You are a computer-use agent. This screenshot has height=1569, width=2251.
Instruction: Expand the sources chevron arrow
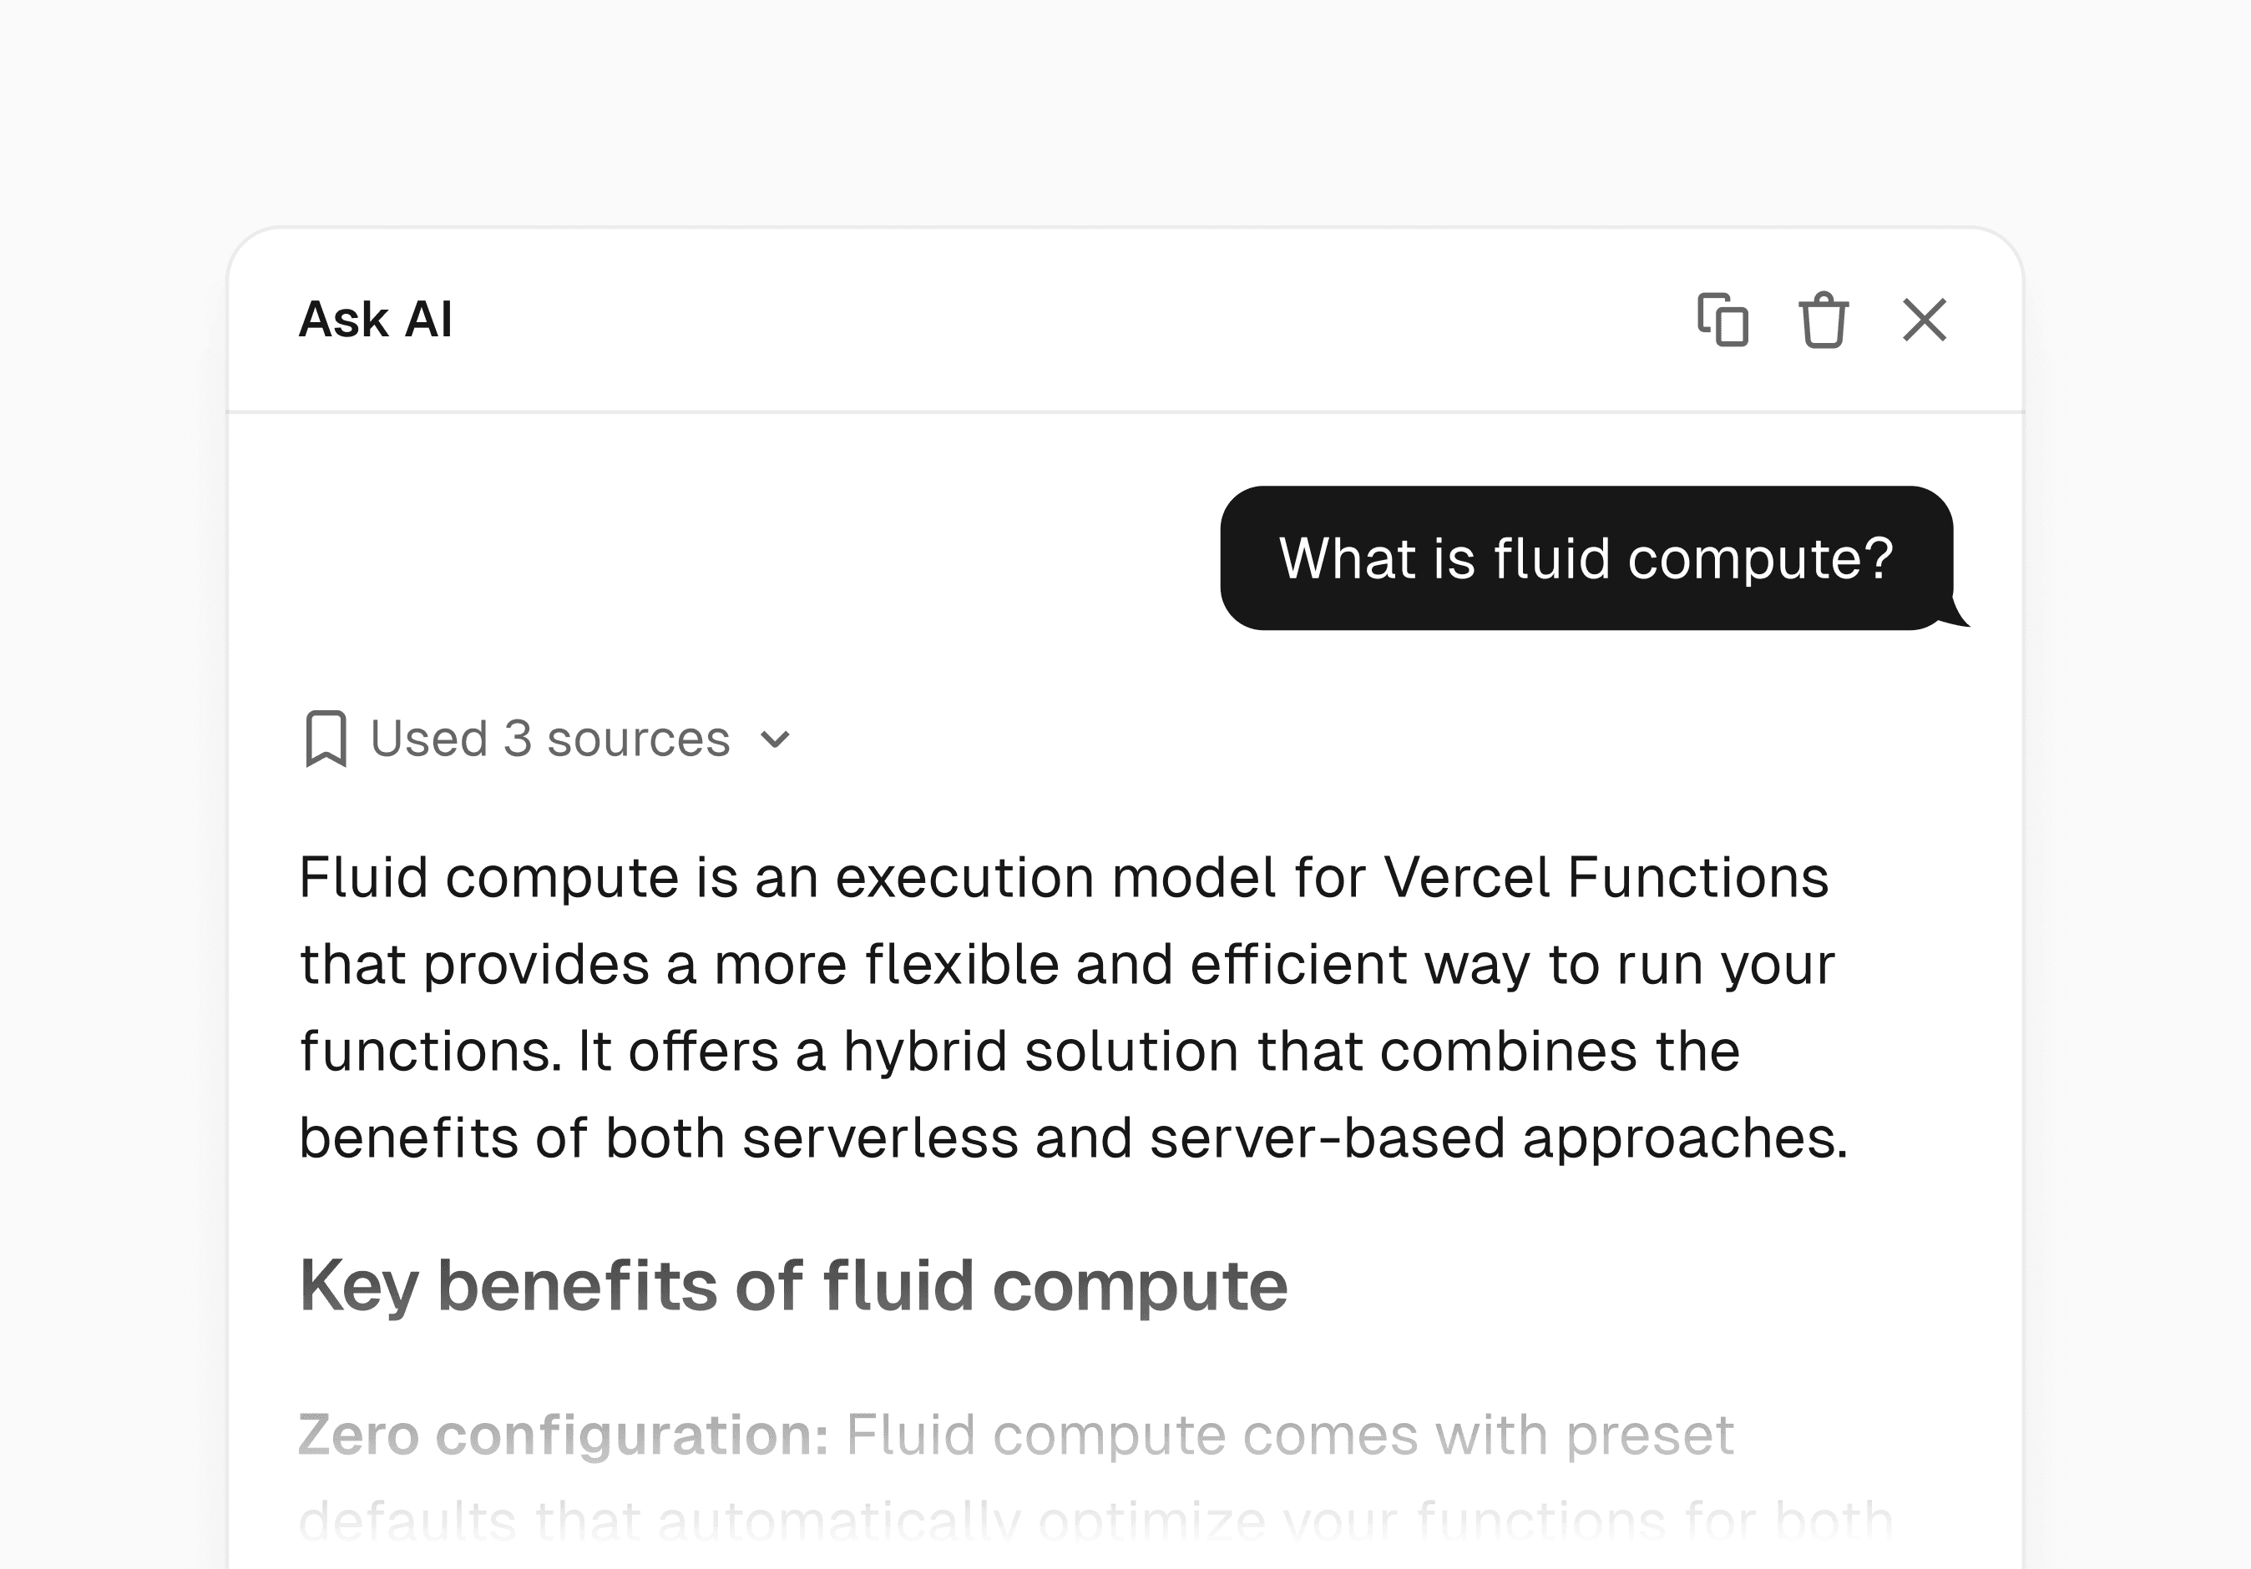click(775, 740)
